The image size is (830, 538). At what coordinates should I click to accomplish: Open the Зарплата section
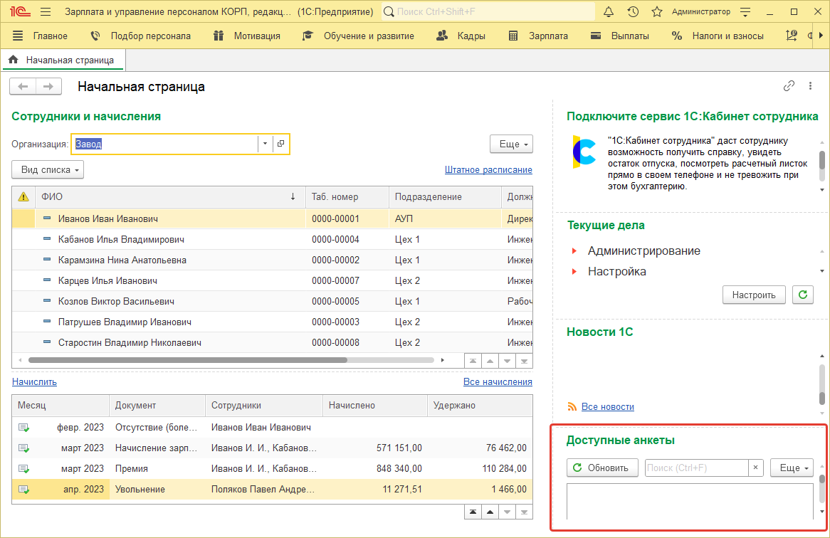[x=548, y=36]
